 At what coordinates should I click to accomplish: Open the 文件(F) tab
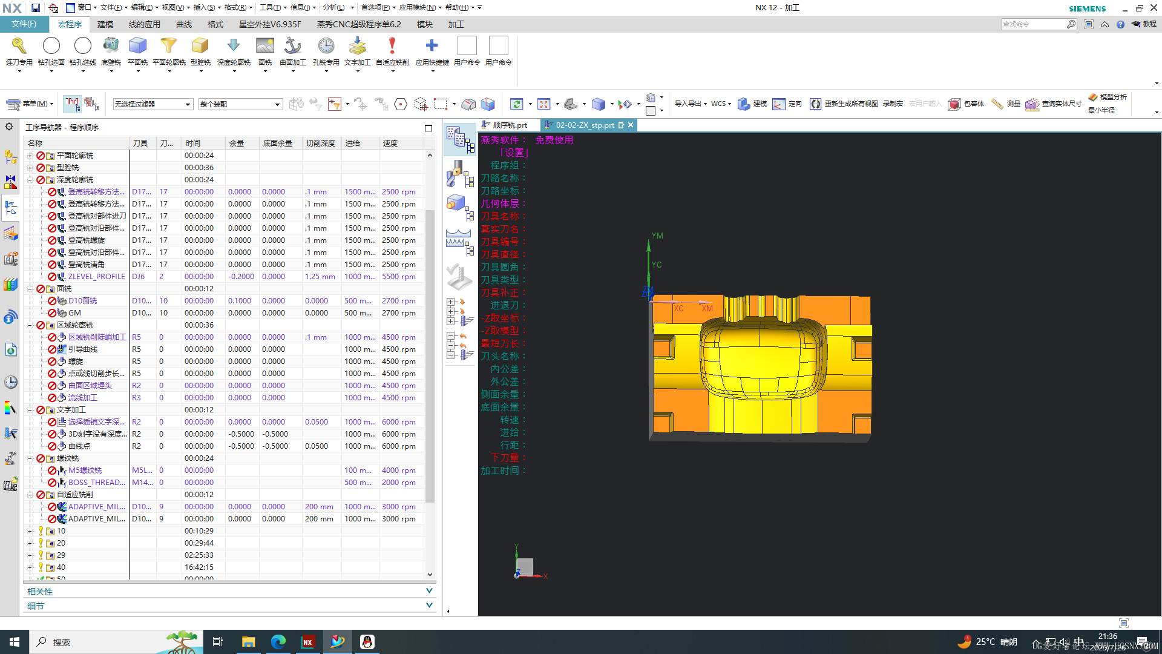tap(24, 24)
